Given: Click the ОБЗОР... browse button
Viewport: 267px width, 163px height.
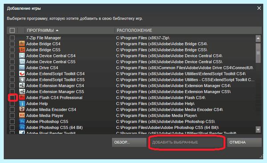Looking at the screenshot, I should 129,142.
